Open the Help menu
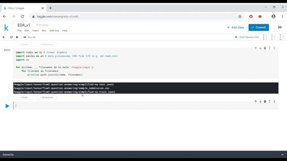 pos(65,30)
